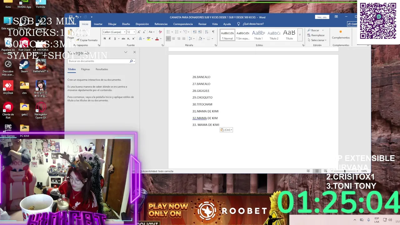The width and height of the screenshot is (400, 225).
Task: Apply strikethrough (abc) formatting
Action: [123, 39]
